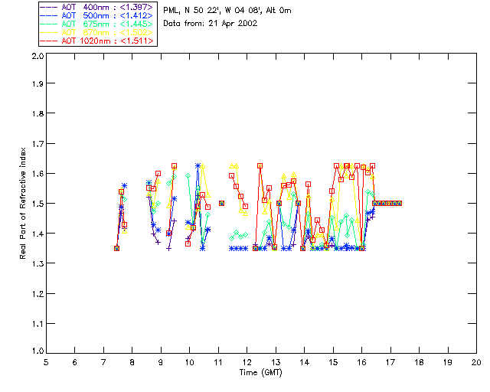
Task: Click the AOT 500nm legend entry
Action: 97,15
